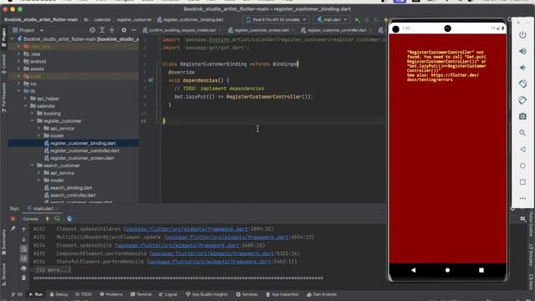The image size is (535, 301).
Task: Open App Inspection tool window
Action: [282, 294]
